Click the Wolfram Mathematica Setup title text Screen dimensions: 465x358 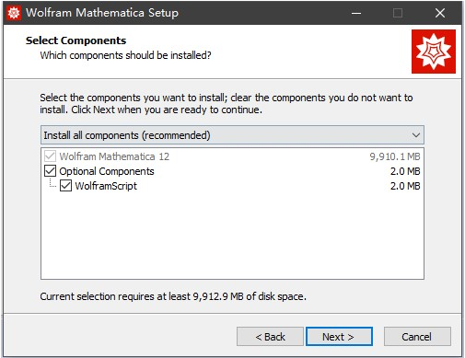pyautogui.click(x=102, y=13)
